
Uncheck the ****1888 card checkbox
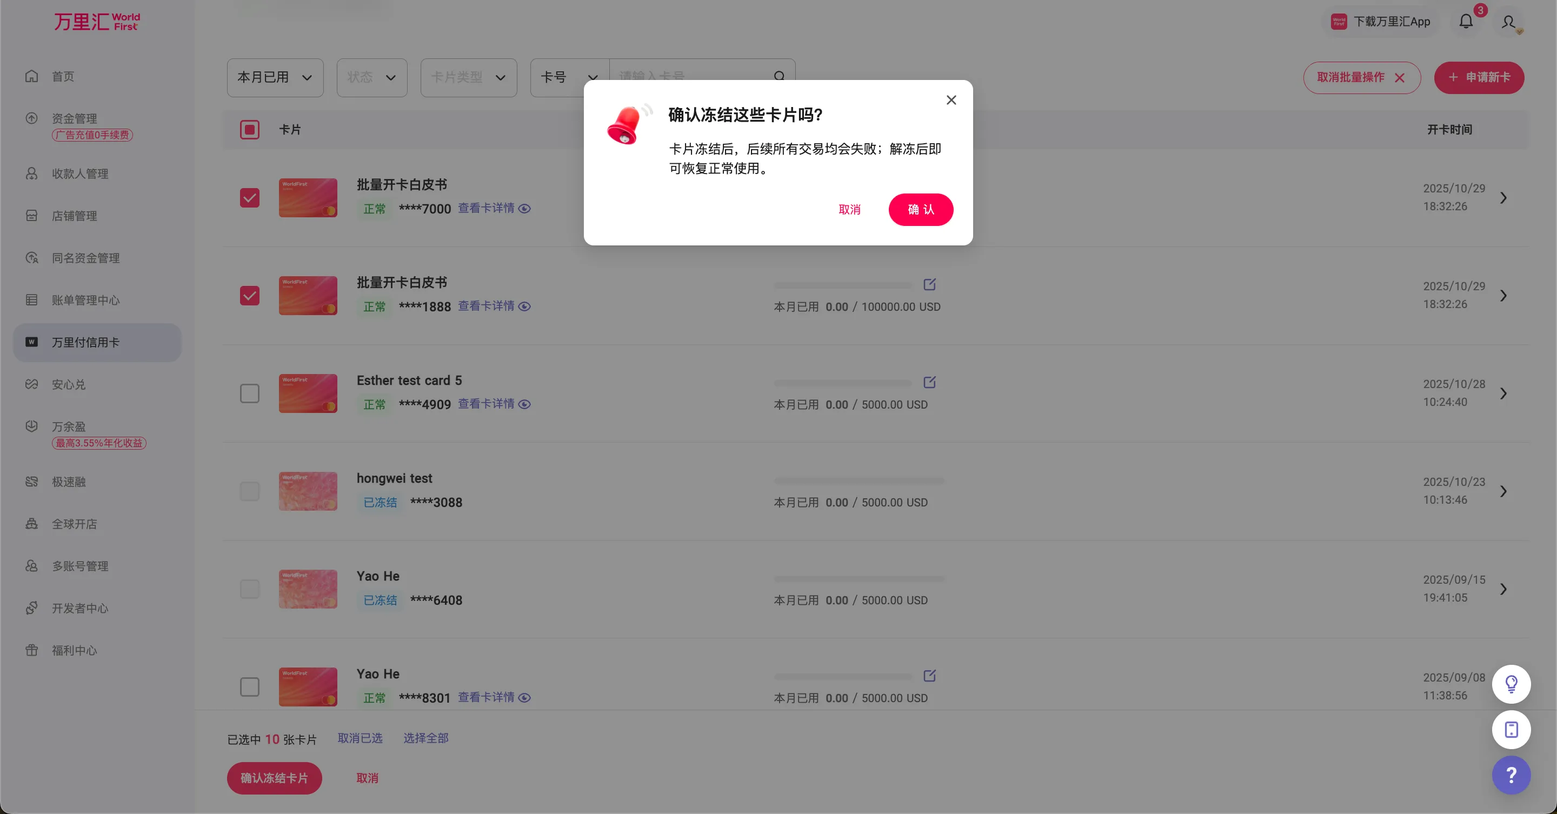coord(250,296)
